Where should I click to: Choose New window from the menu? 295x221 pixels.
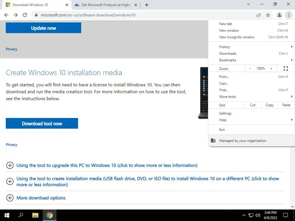coord(251,31)
